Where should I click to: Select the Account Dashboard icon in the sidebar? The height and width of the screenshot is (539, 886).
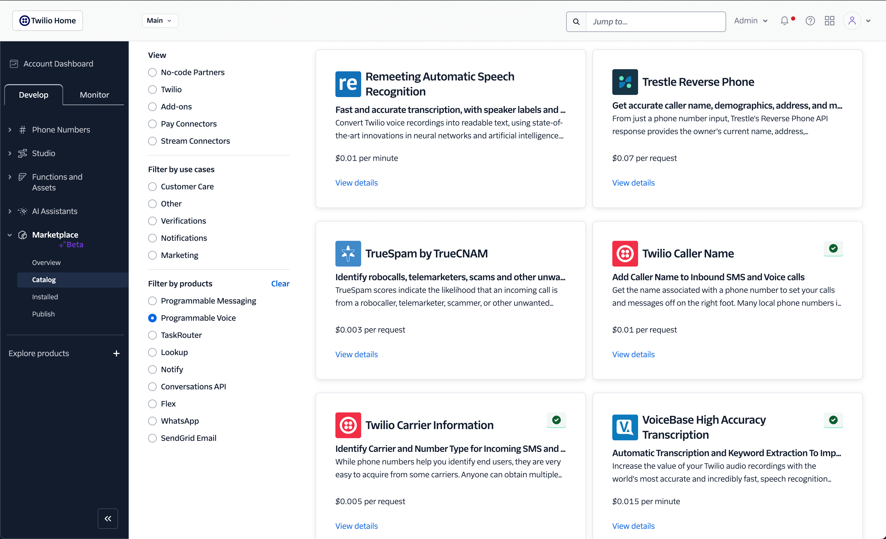point(14,64)
